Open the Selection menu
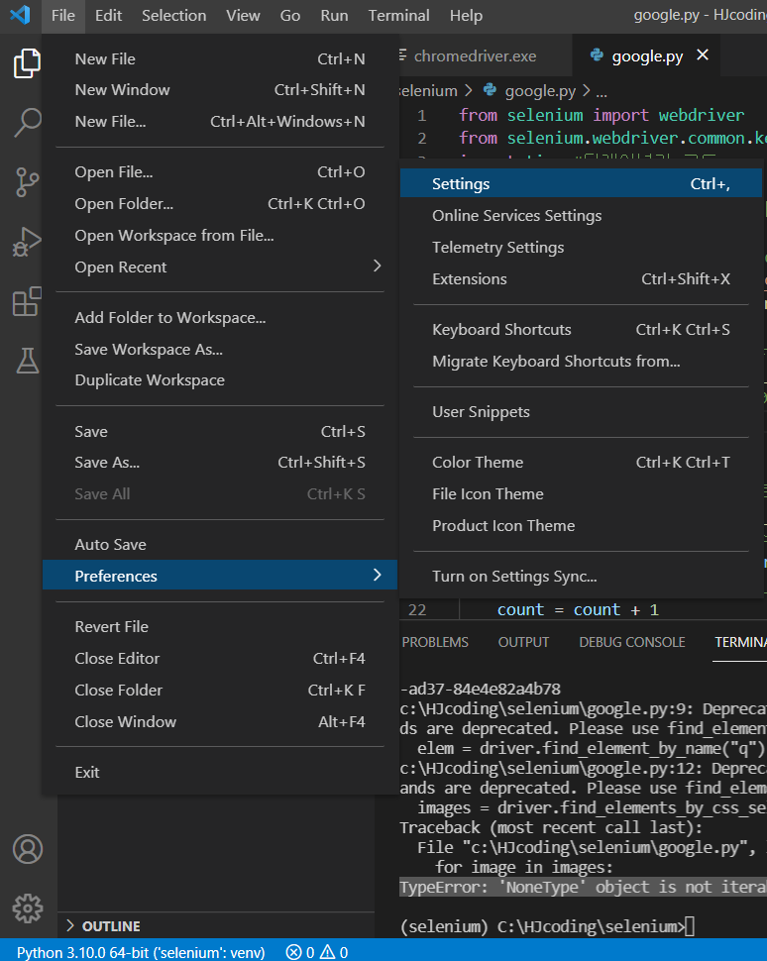The height and width of the screenshot is (961, 767). (x=174, y=15)
